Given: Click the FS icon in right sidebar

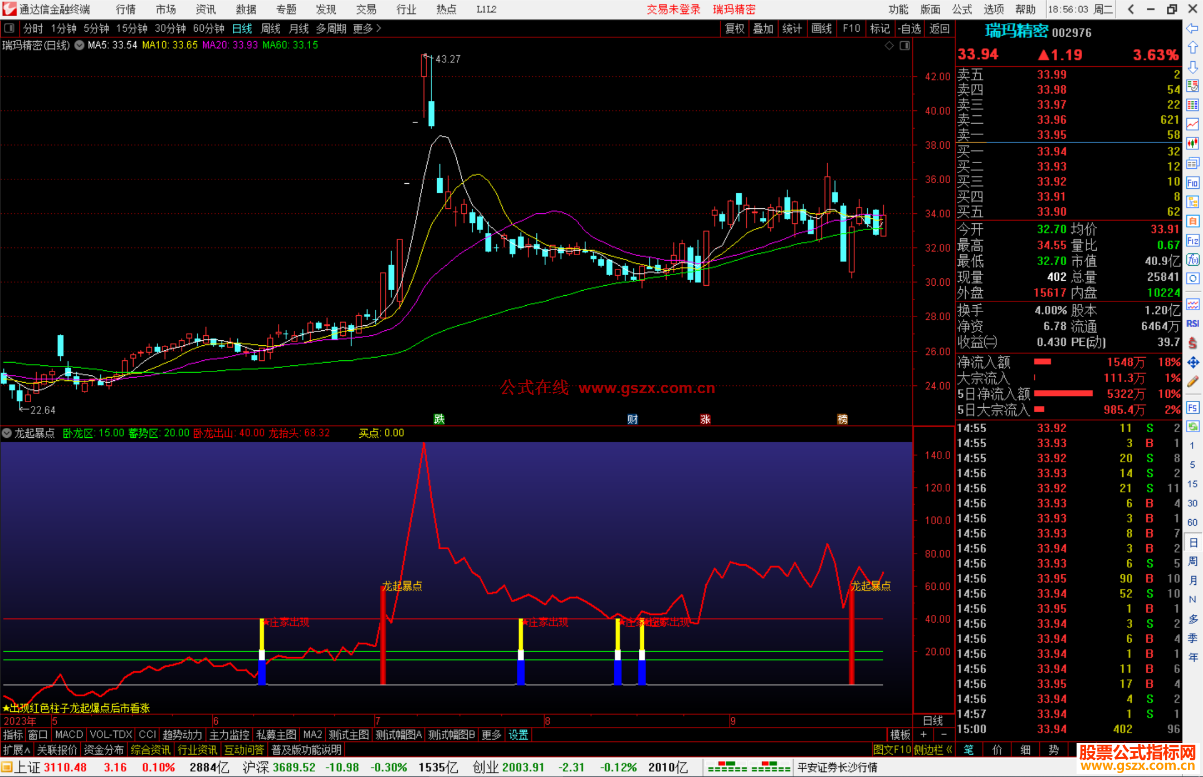Looking at the screenshot, I should tap(1192, 408).
